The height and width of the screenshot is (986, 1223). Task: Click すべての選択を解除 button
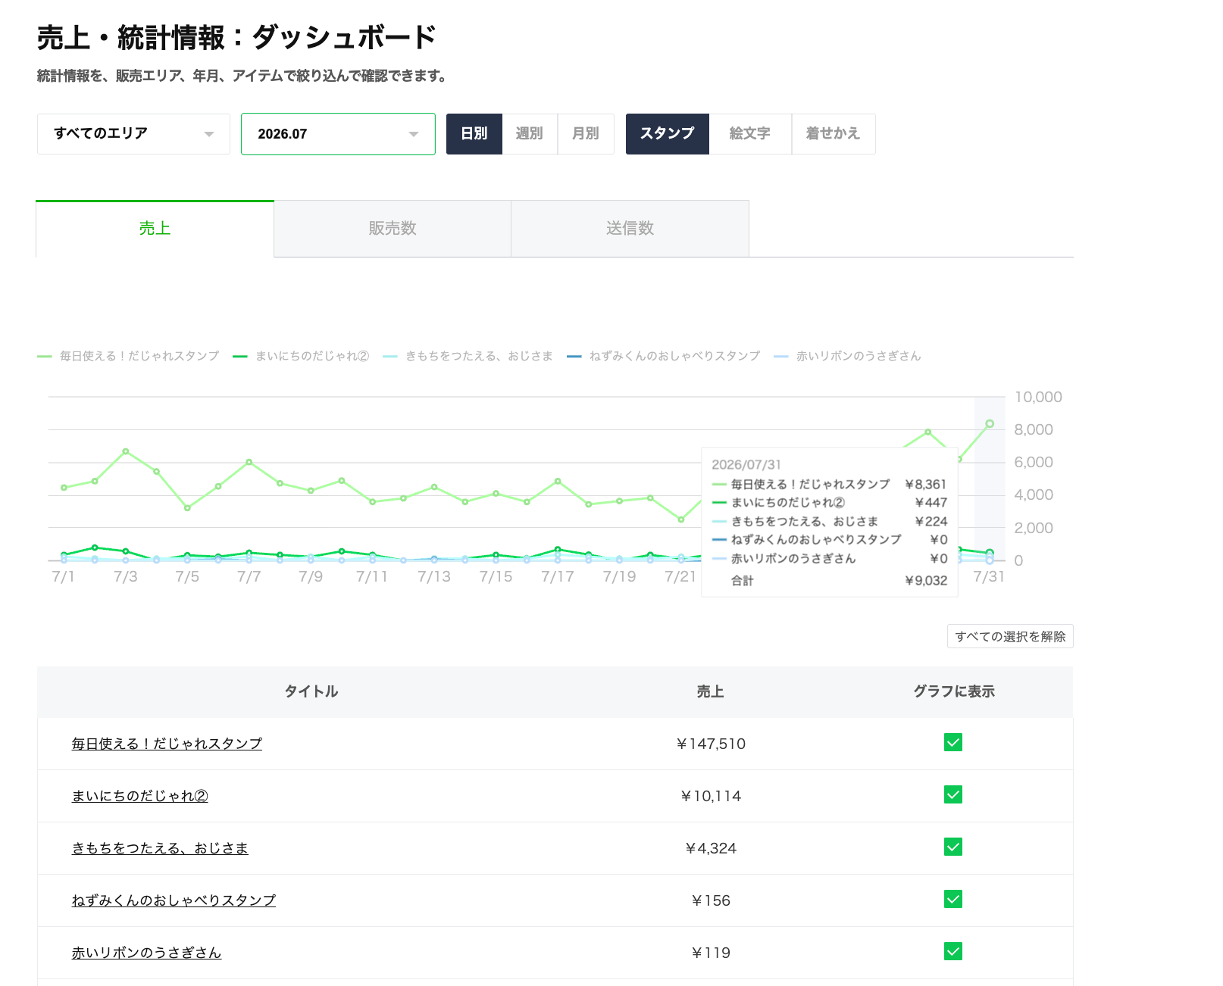coord(1010,636)
